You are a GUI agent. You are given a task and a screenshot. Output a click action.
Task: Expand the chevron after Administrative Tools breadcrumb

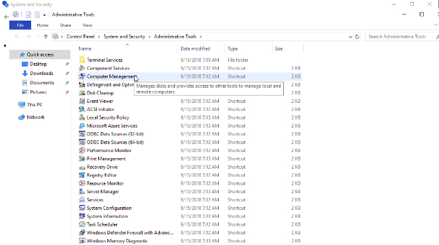pos(201,37)
